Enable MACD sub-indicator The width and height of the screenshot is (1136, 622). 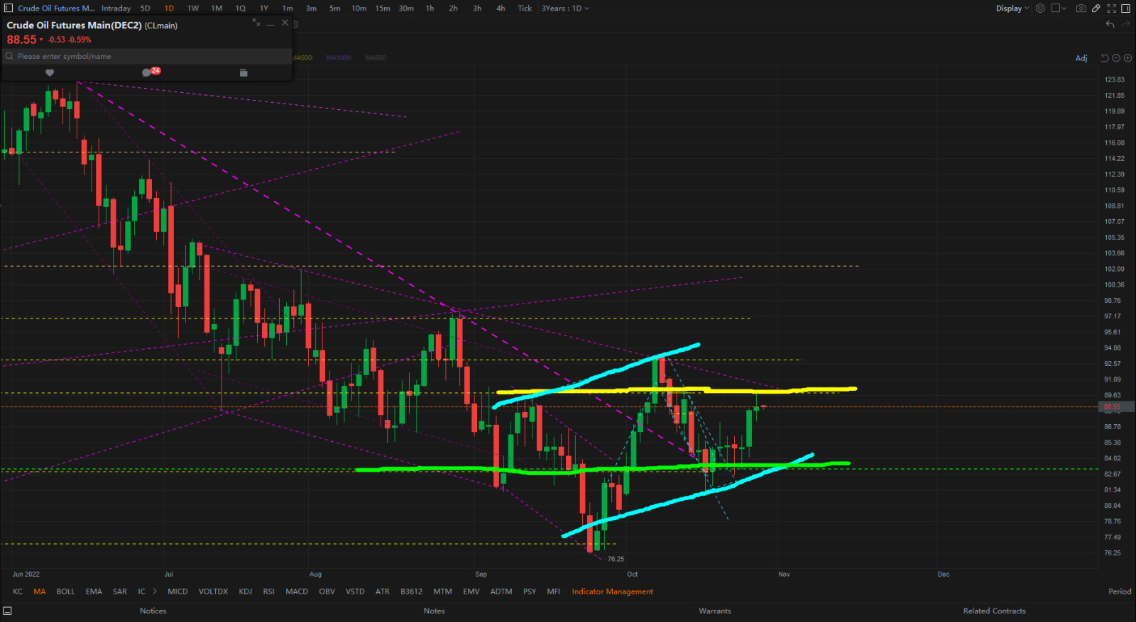point(297,592)
